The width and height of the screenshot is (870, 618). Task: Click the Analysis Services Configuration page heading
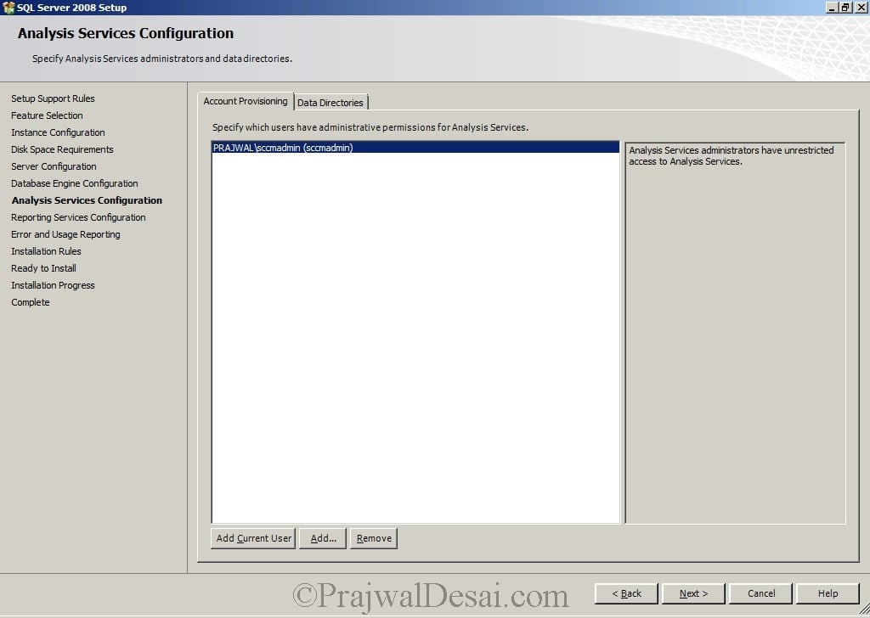(x=126, y=33)
